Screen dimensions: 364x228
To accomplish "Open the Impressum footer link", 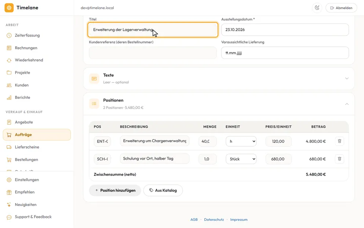I will pyautogui.click(x=239, y=220).
